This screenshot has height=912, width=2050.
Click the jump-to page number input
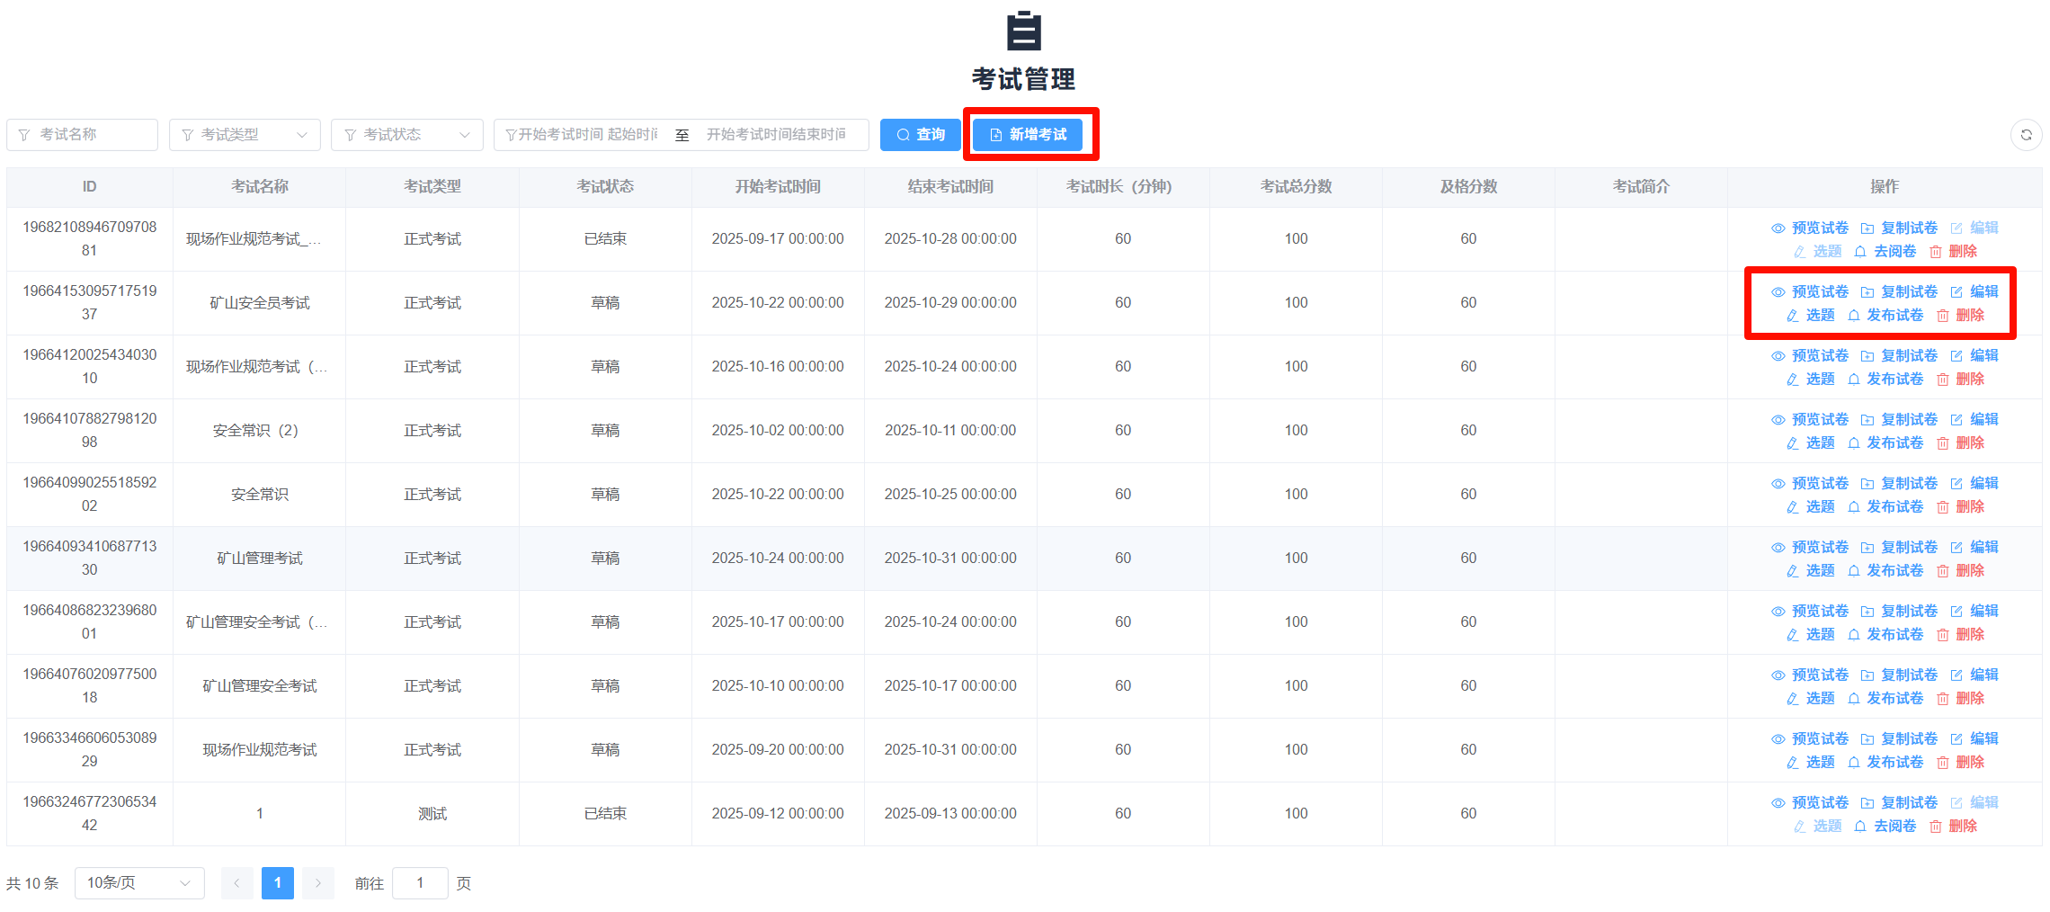click(420, 883)
